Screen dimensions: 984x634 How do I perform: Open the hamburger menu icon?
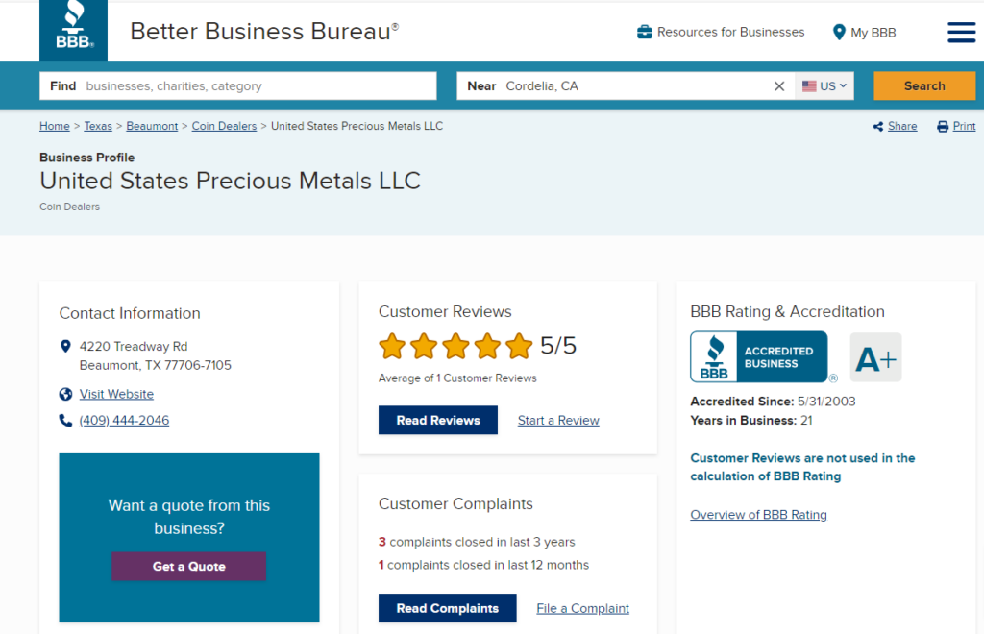click(961, 32)
